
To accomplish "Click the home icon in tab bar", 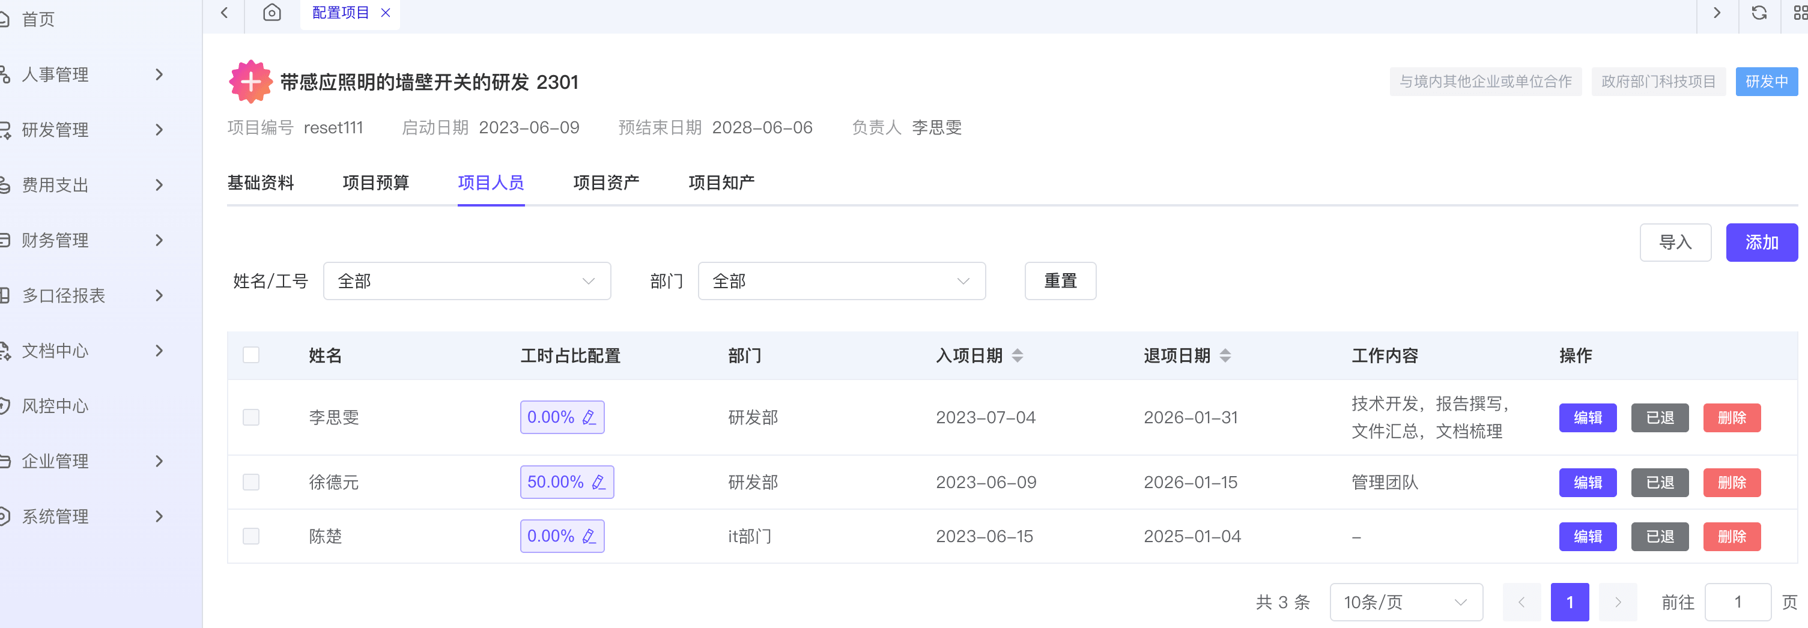I will tap(272, 13).
